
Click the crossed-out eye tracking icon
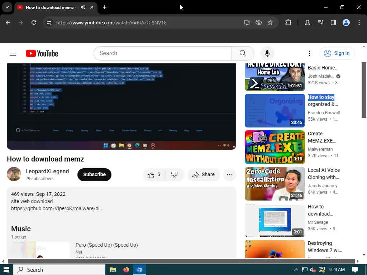(259, 23)
